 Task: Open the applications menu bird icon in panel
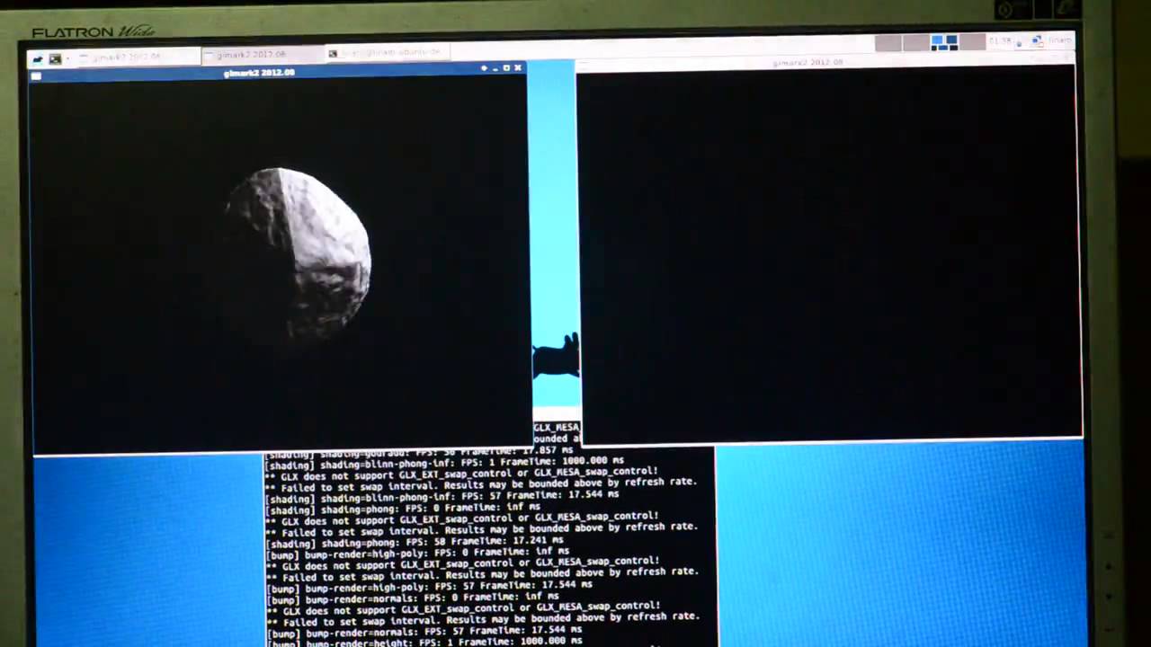(37, 58)
